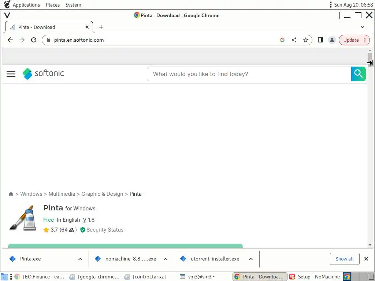The width and height of the screenshot is (375, 281).
Task: Open the Places menu
Action: coord(53,5)
